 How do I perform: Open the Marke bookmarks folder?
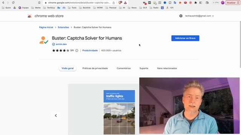[36, 7]
